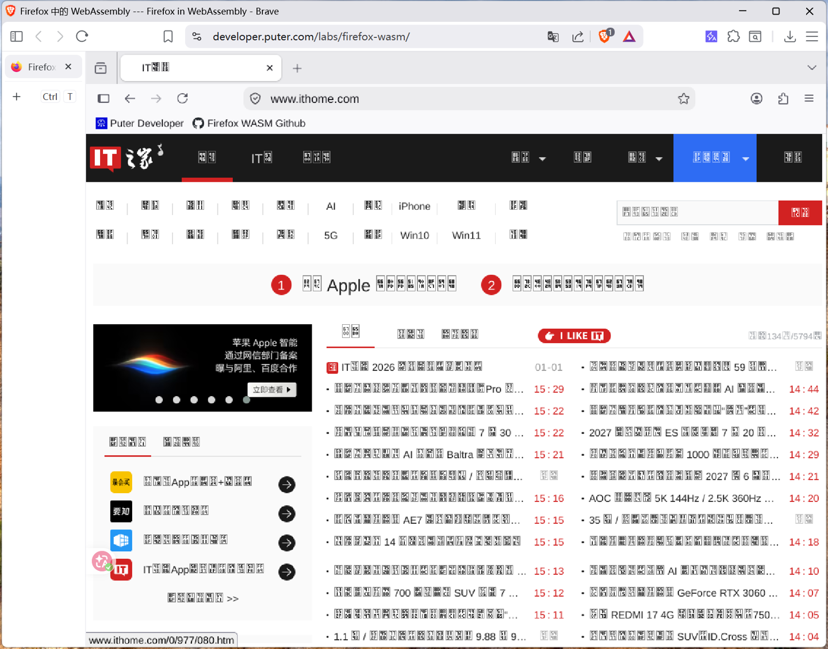
Task: Open AOC 5K 144Hz monitor news
Action: point(681,498)
